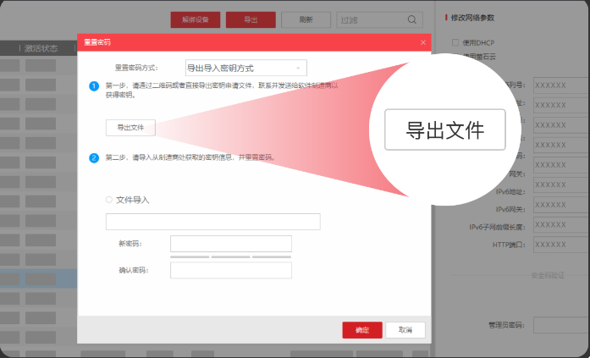This screenshot has height=358, width=590.
Task: Focus the 新密码 input field
Action: pyautogui.click(x=230, y=244)
